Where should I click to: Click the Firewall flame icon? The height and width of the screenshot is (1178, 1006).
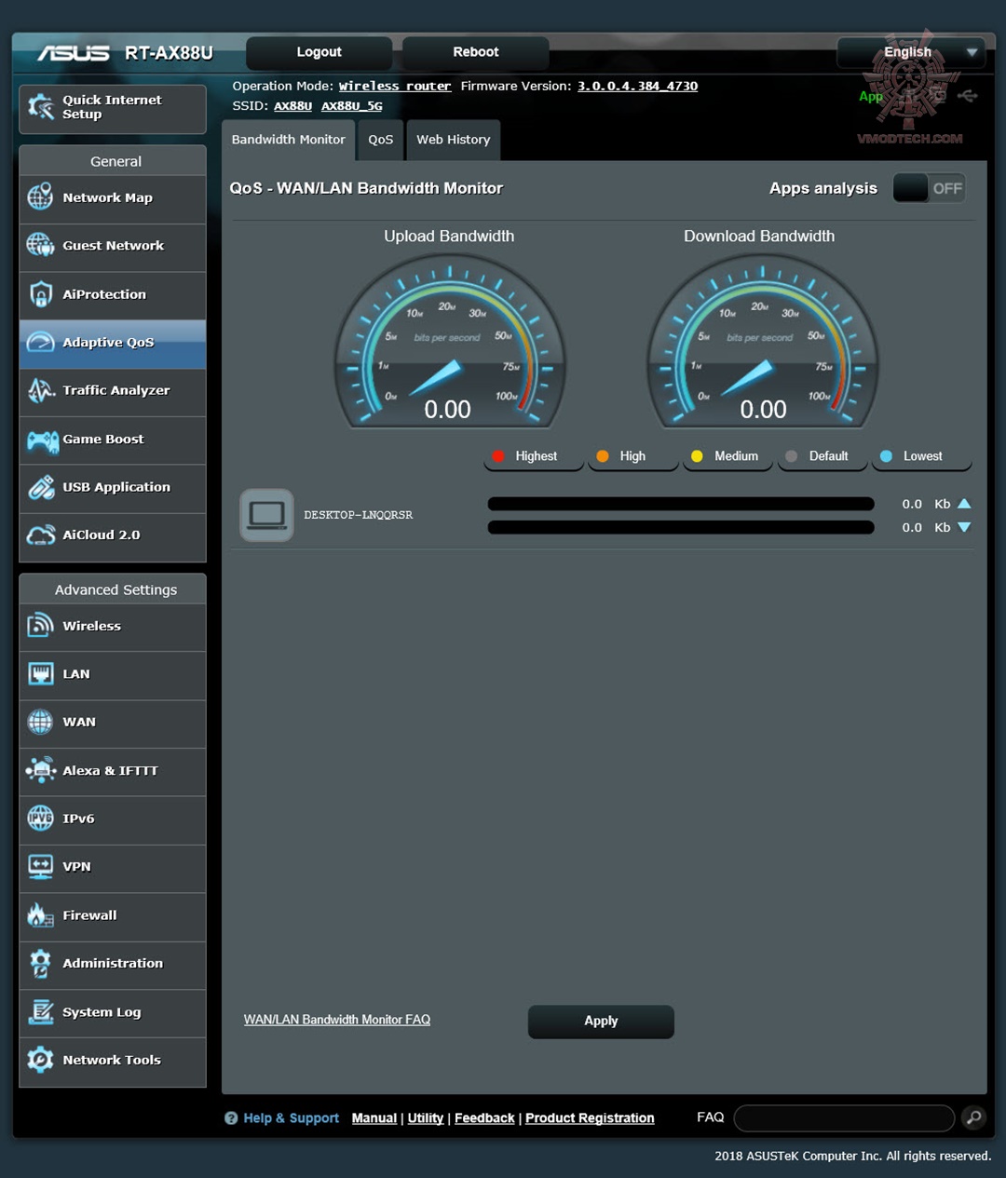(x=40, y=915)
